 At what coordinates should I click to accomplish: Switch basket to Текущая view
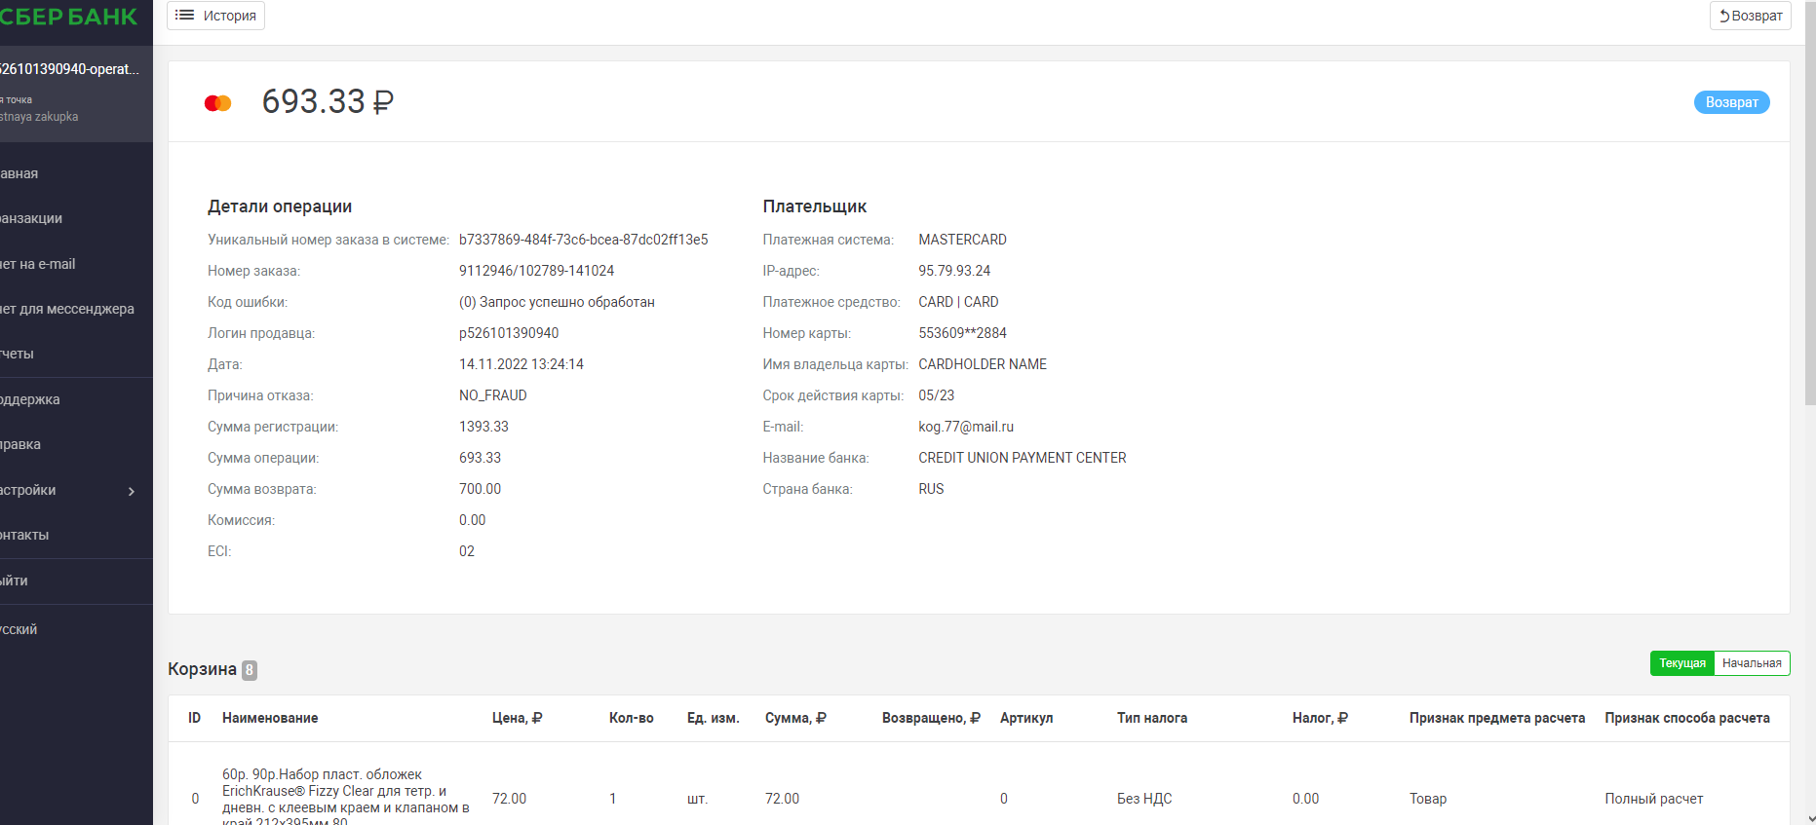[x=1681, y=663]
